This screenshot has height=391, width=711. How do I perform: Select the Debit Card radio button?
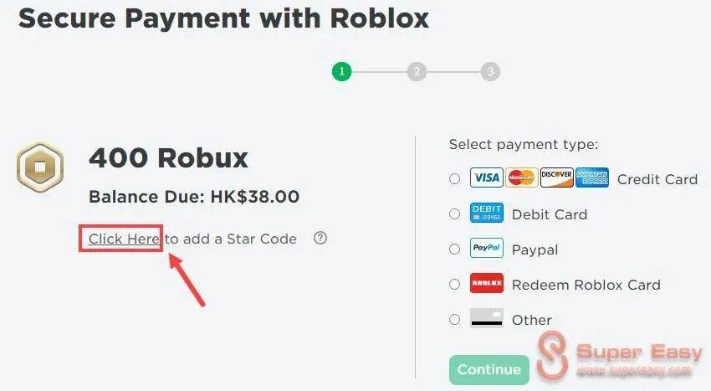pos(454,214)
